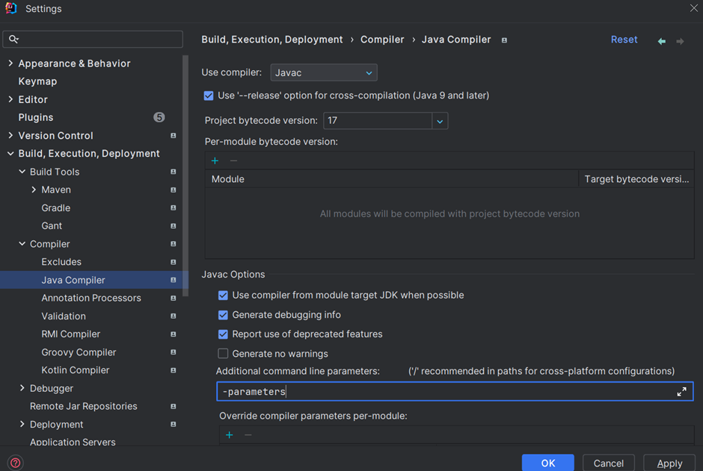Image resolution: width=703 pixels, height=471 pixels.
Task: Click project icon beside Gradle
Action: [x=173, y=208]
